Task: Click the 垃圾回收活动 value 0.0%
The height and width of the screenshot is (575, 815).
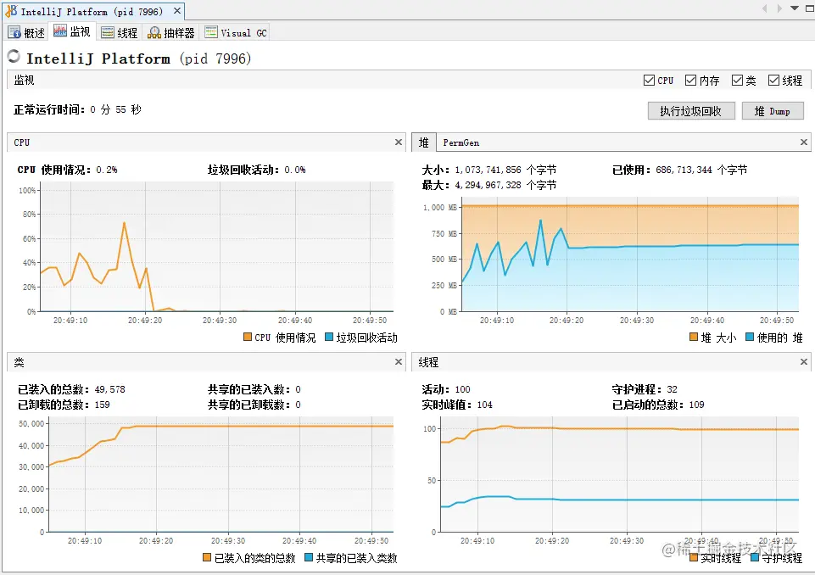Action: (295, 170)
